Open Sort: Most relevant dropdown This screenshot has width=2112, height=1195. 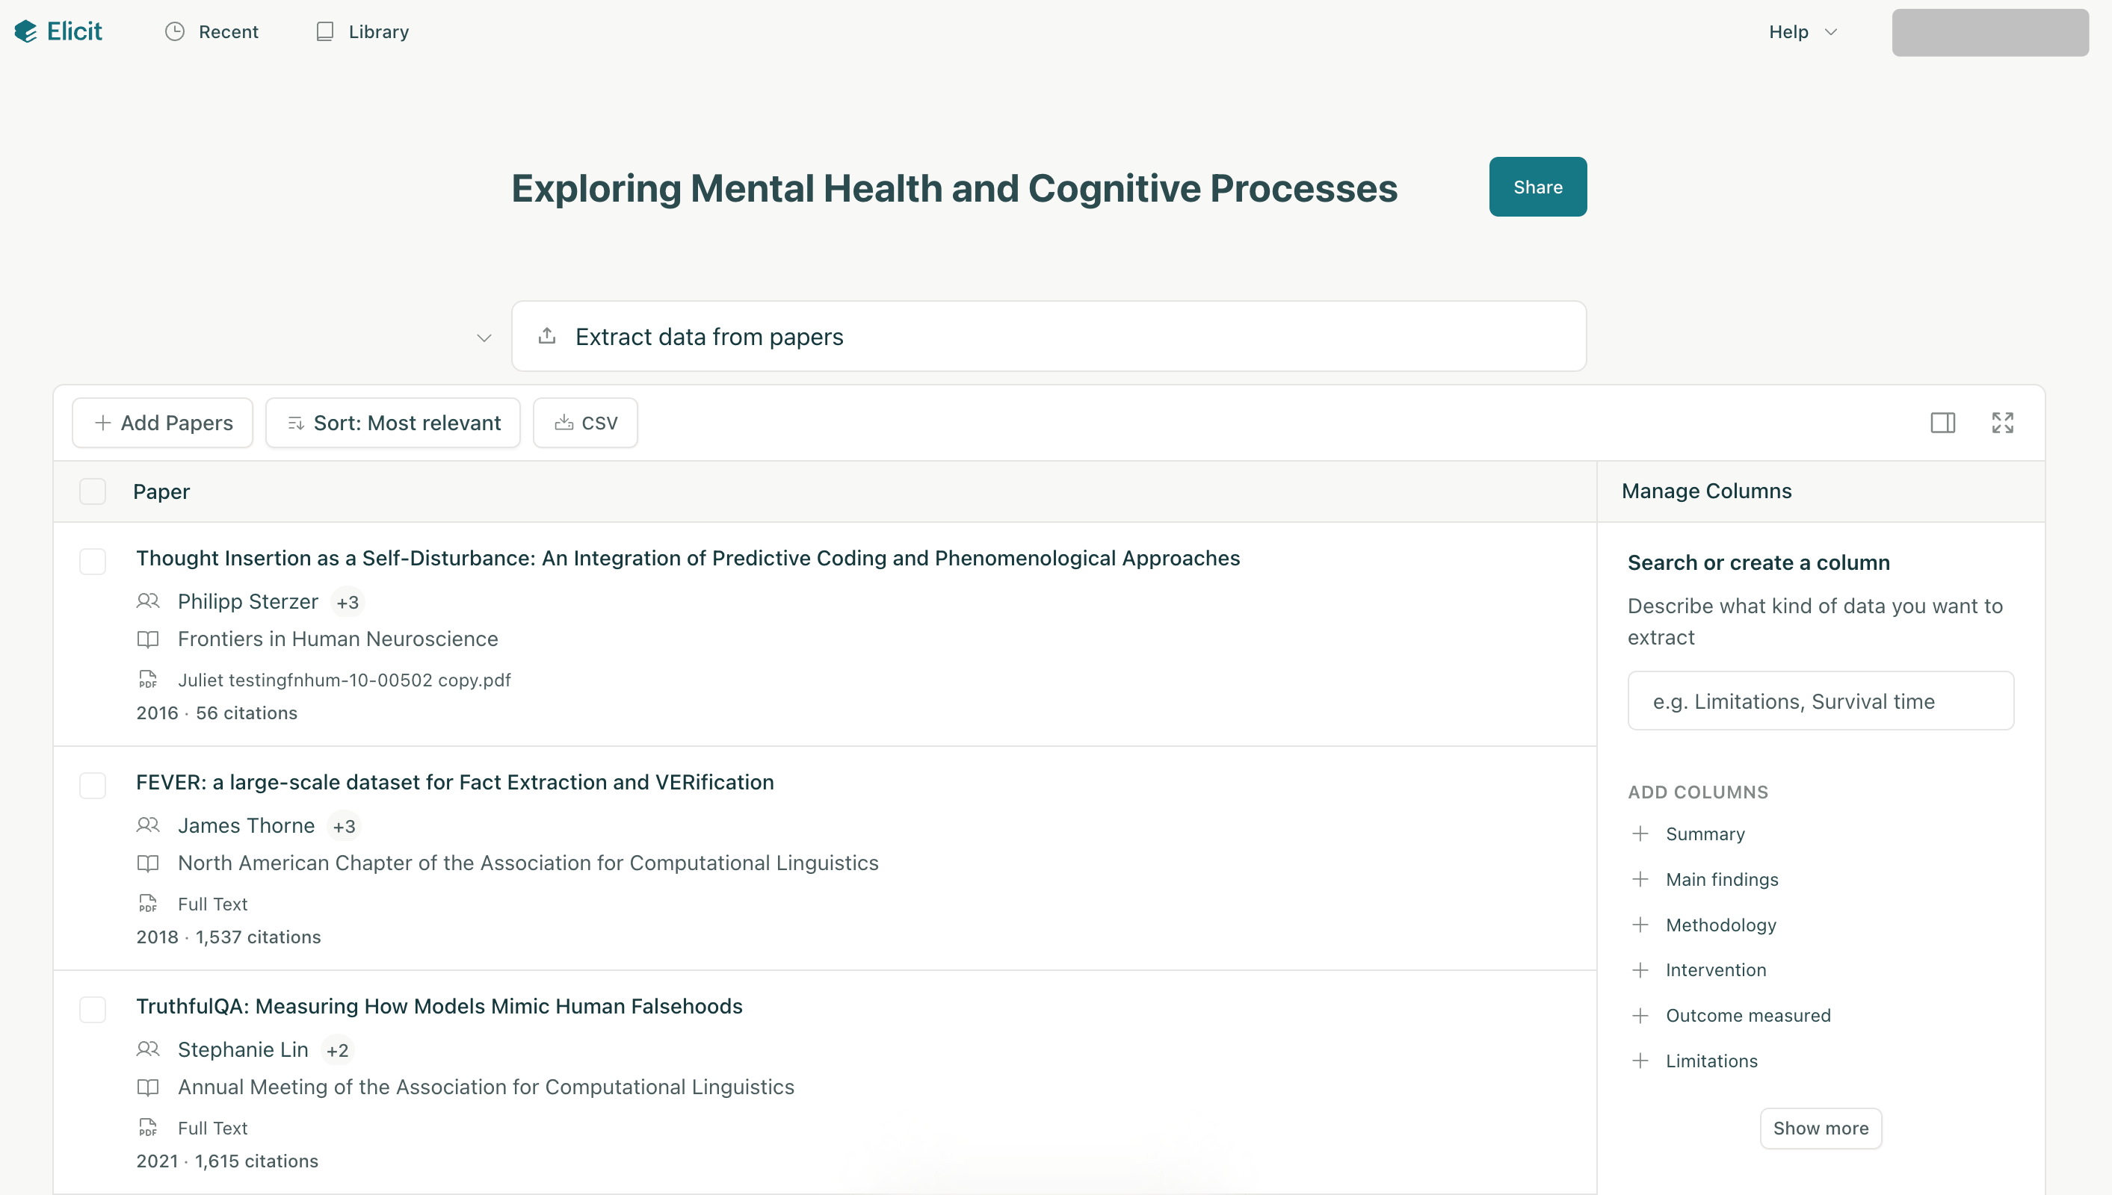392,423
